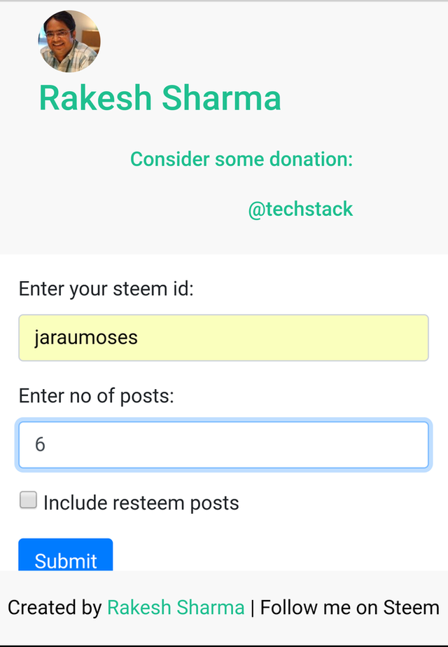Image resolution: width=448 pixels, height=647 pixels.
Task: Click the large Rakesh Sharma heading
Action: point(160,98)
